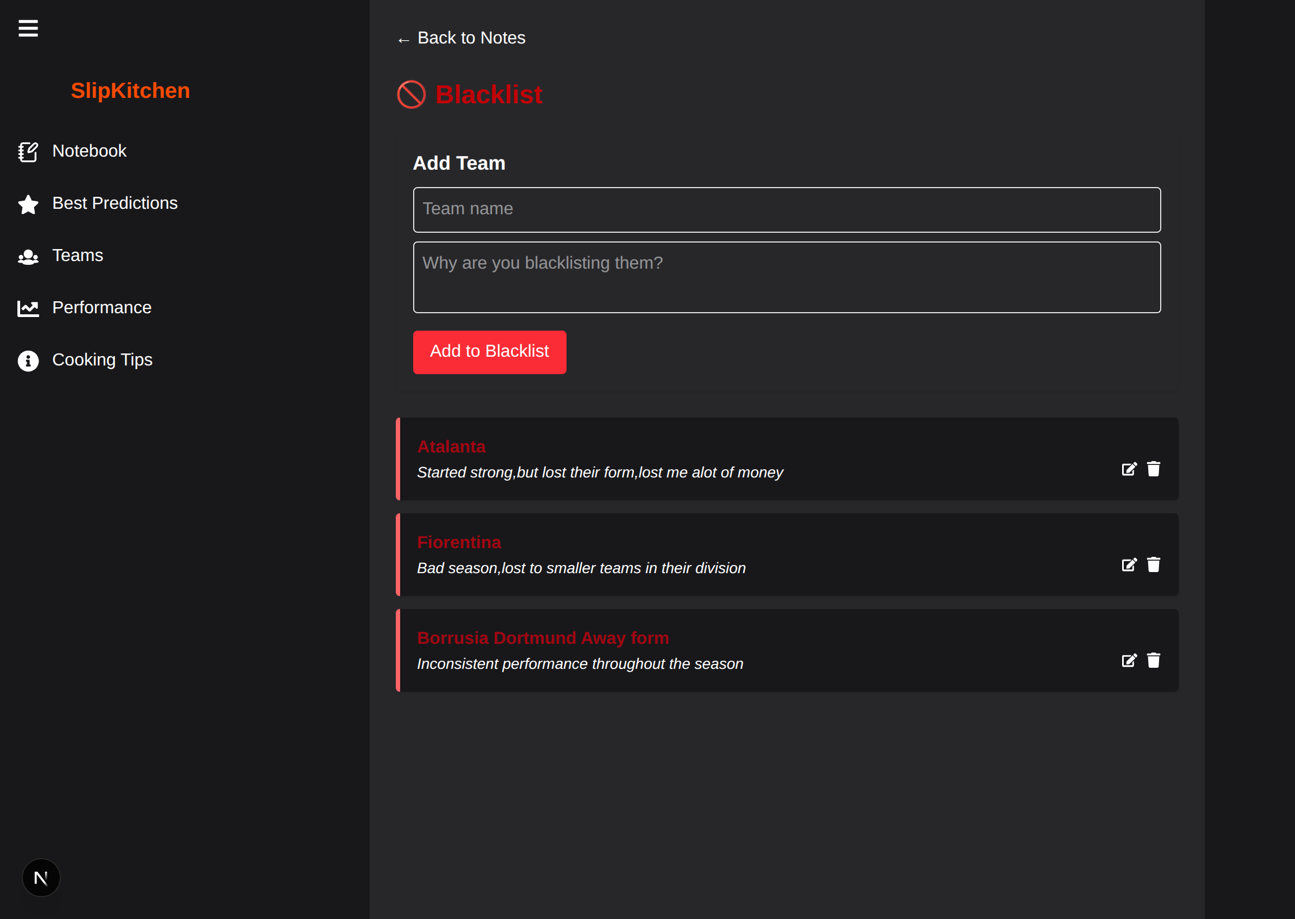Screen dimensions: 1295x919
Task: Delete the Atalanta blacklist entry
Action: pos(1153,469)
